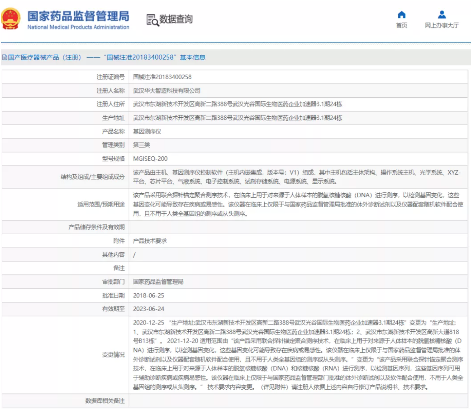Click 其他内容 value slash

[x=134, y=255]
